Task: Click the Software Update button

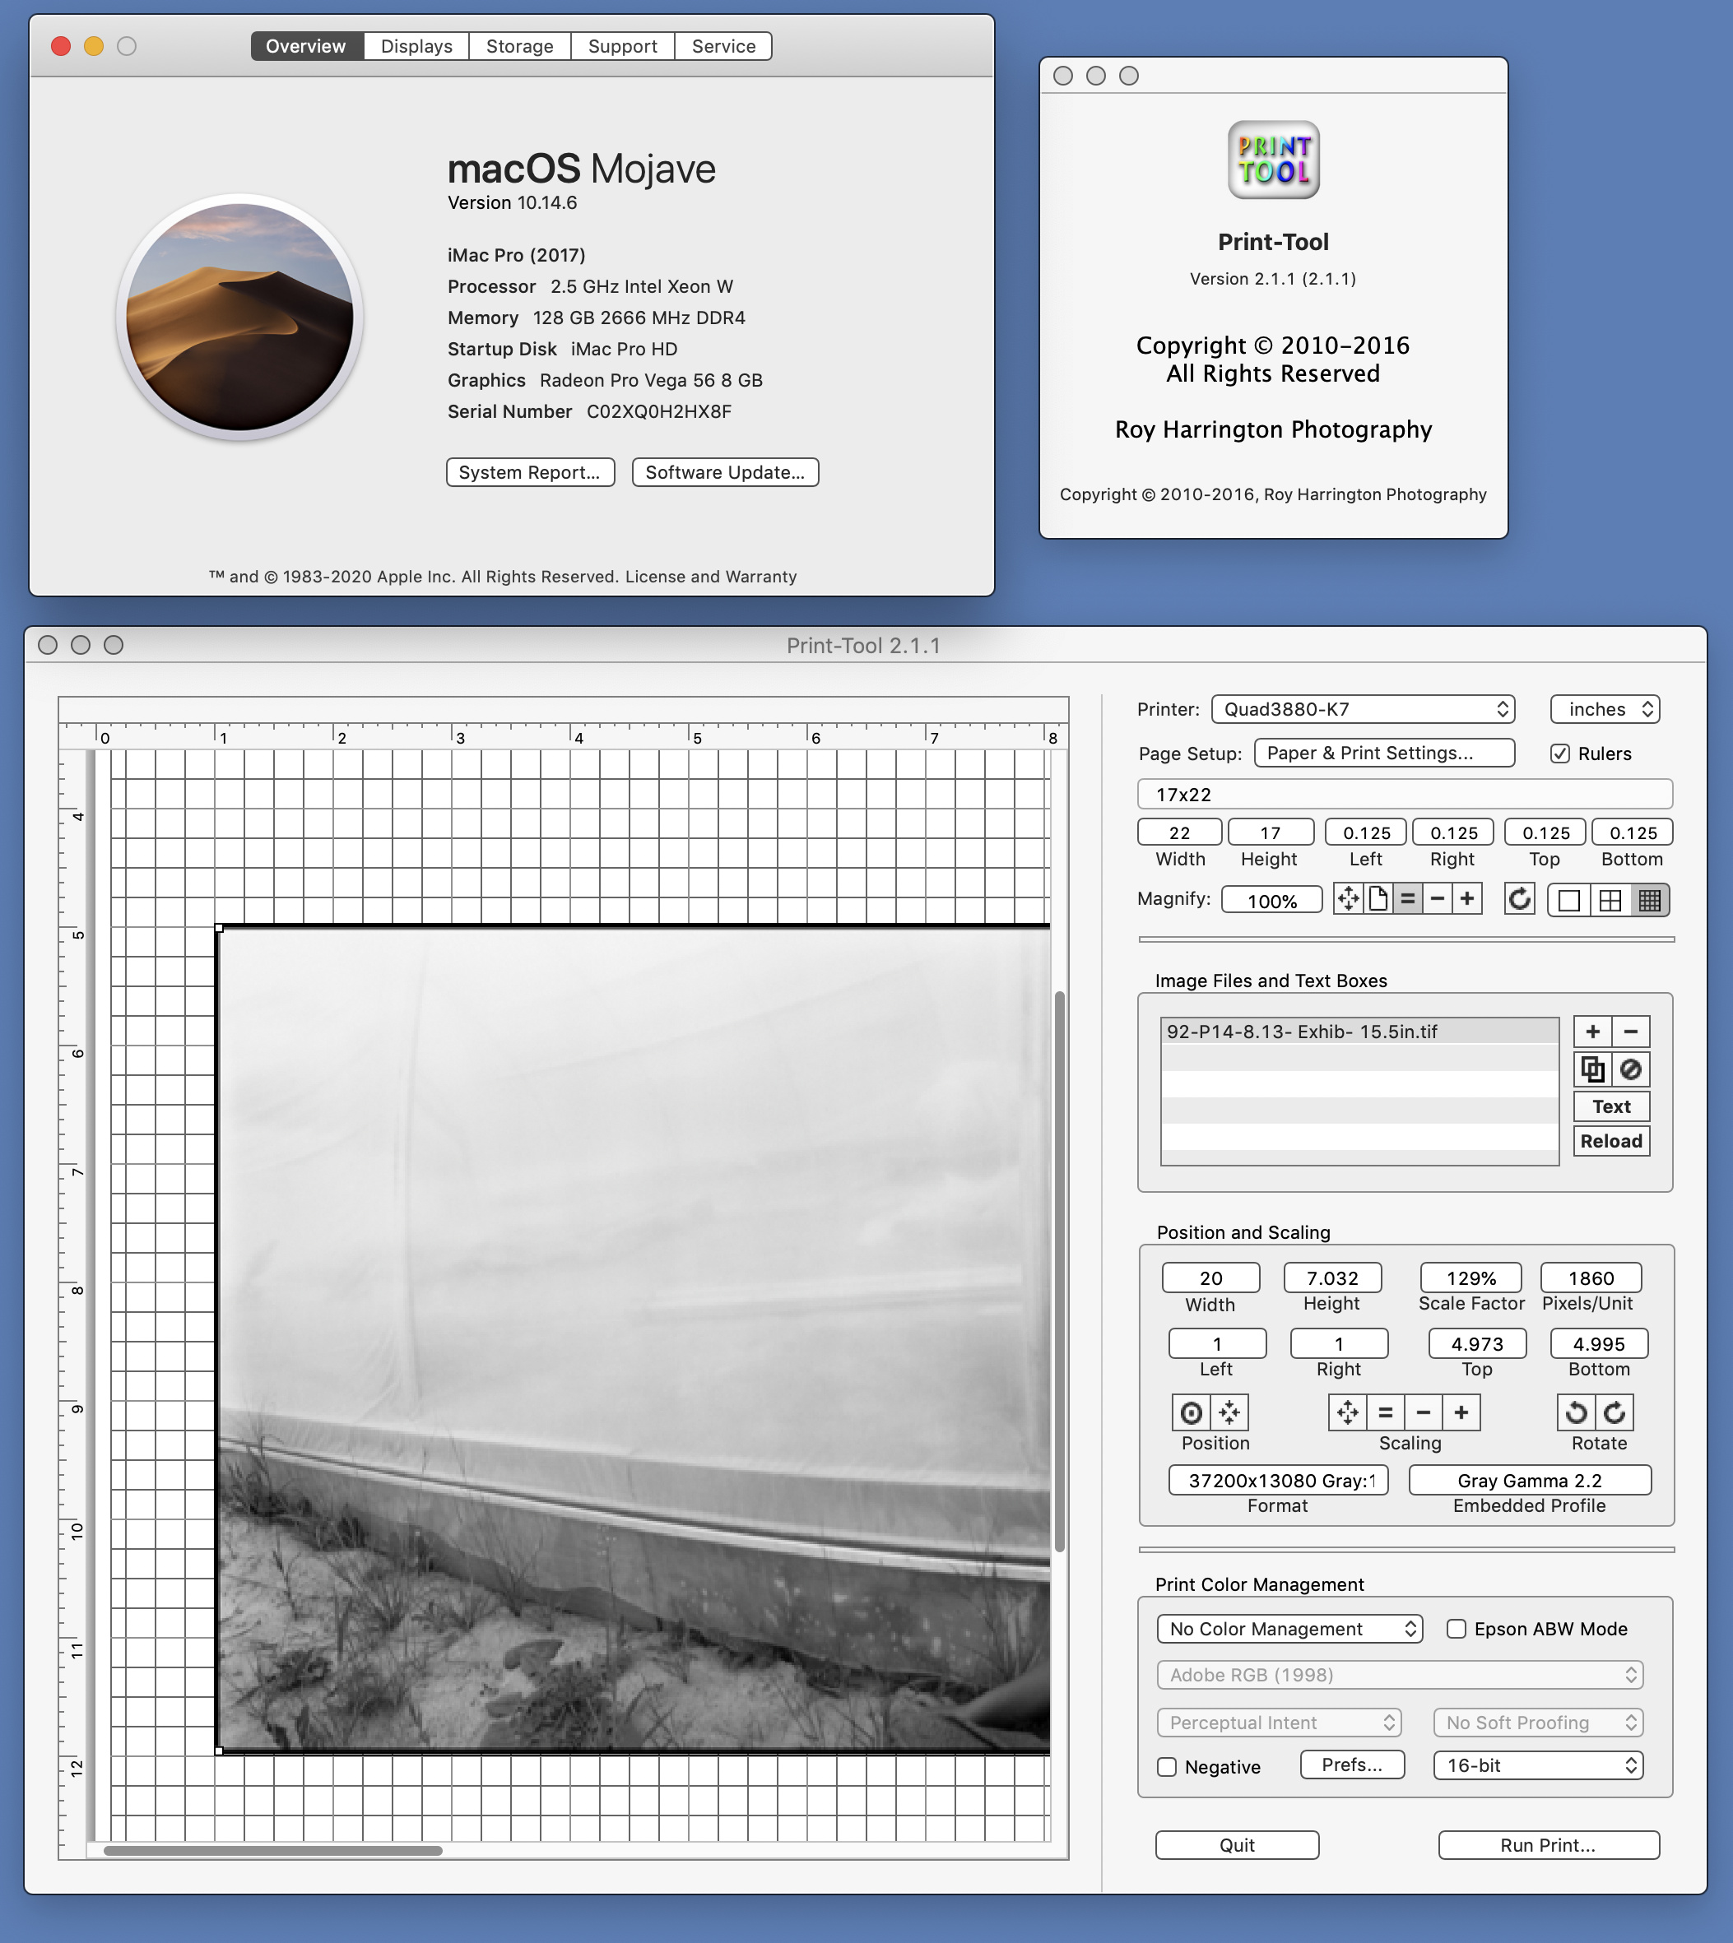Action: pos(724,471)
